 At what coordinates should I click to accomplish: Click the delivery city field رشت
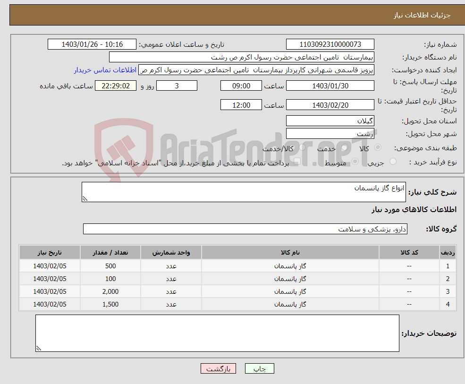coord(330,134)
